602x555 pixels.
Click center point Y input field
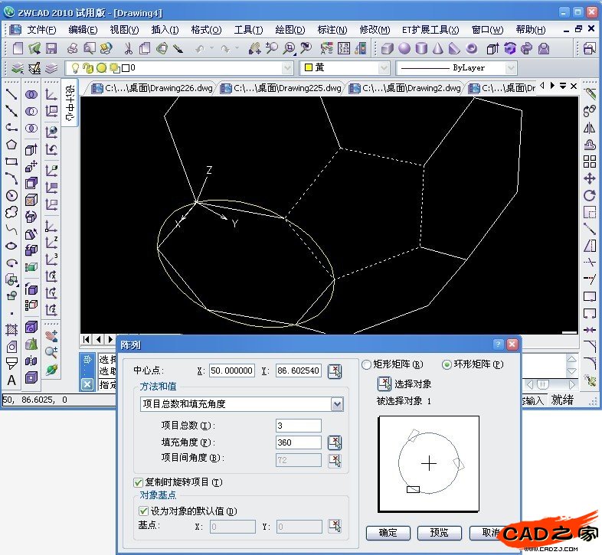click(x=298, y=371)
